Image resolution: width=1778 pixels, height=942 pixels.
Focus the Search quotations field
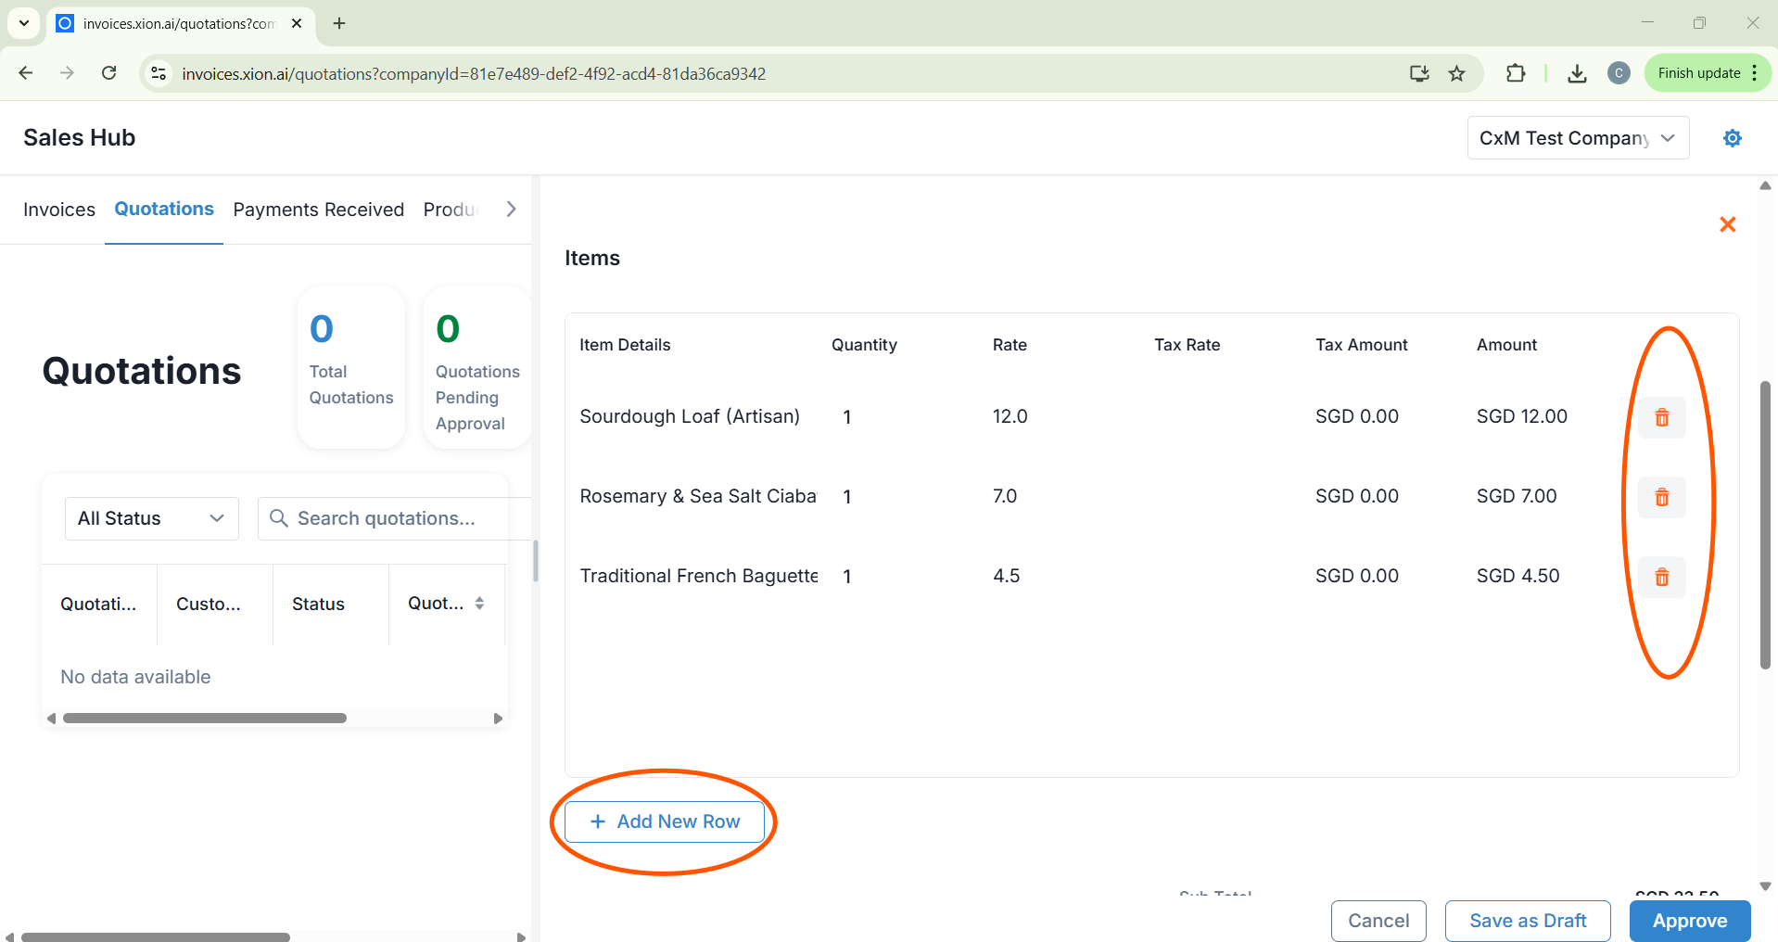tap(399, 518)
